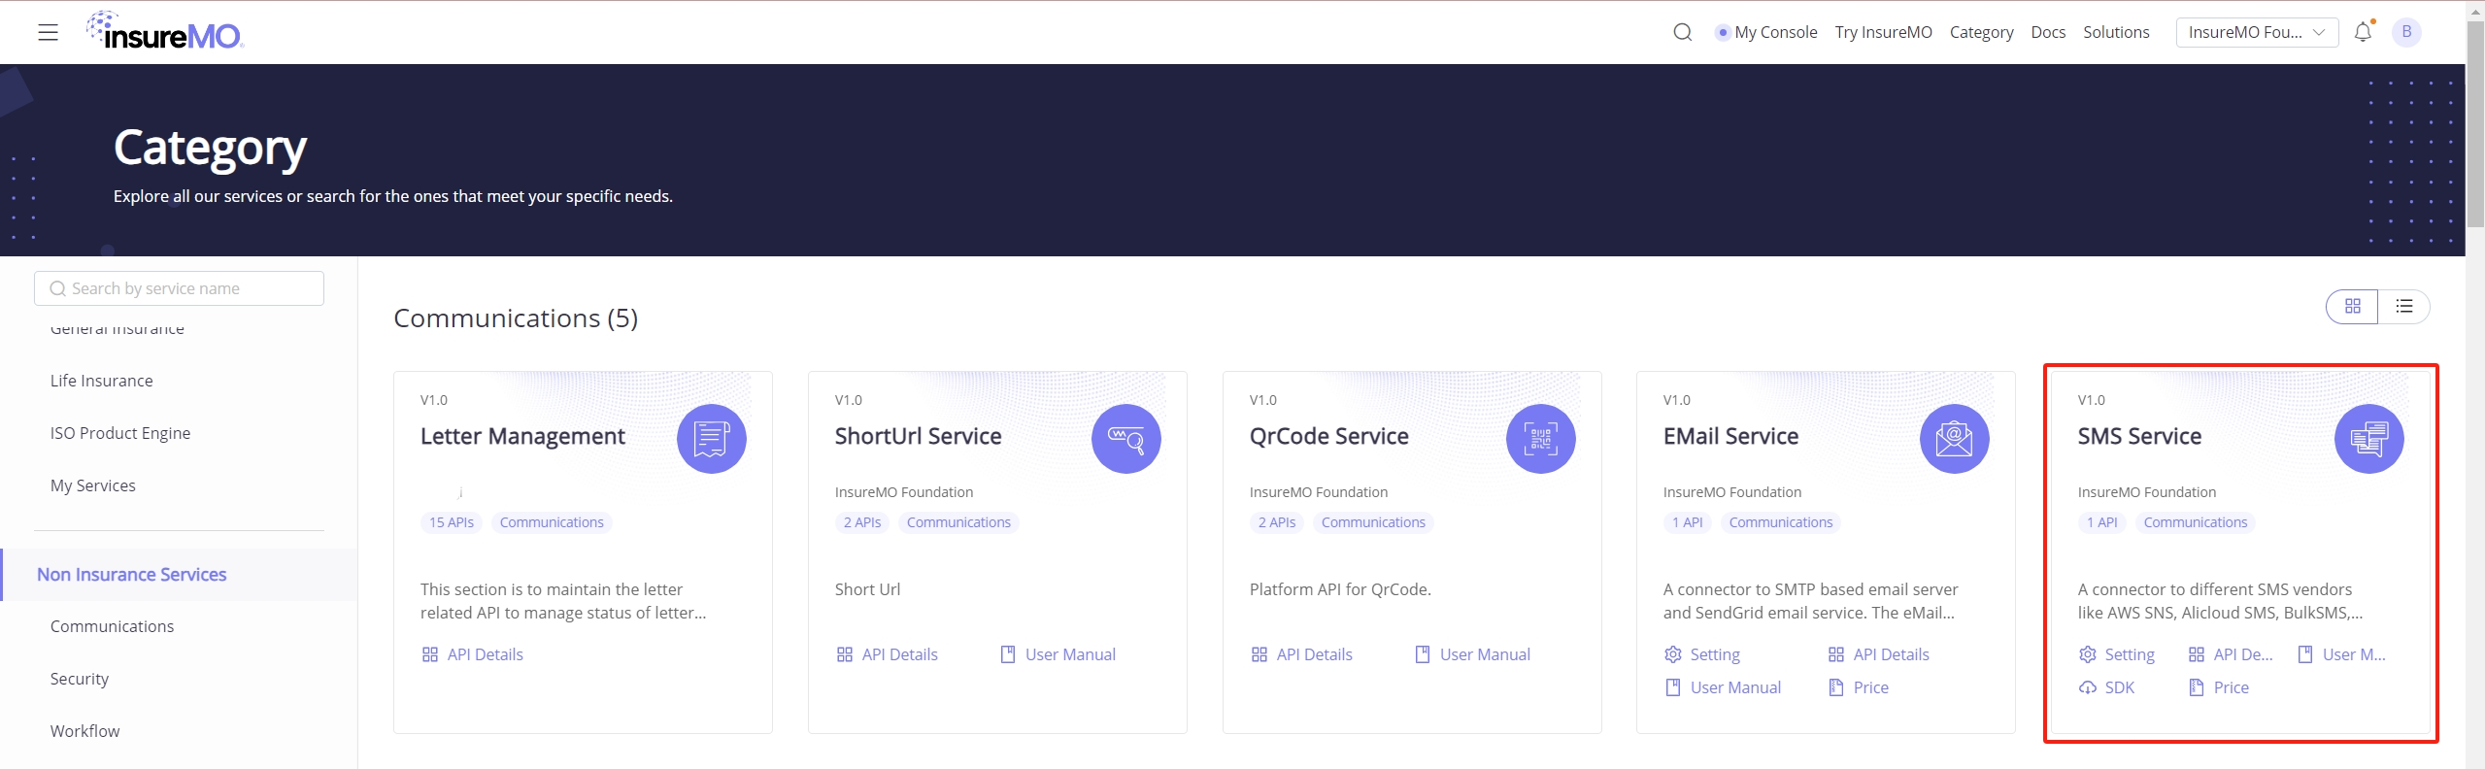Viewport: 2485px width, 769px height.
Task: Click Communications tag on Letter Management card
Action: point(552,522)
